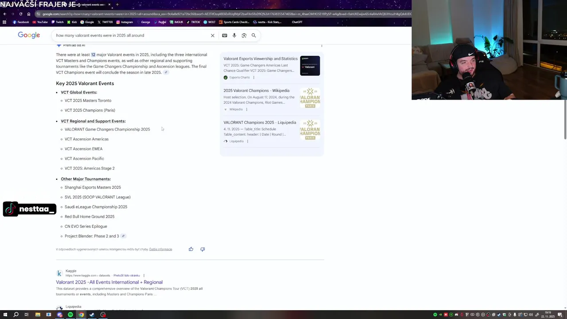Screen dimensions: 567x319
Task: Click 'Preložiť túto stránku' translate link
Action: click(x=127, y=276)
